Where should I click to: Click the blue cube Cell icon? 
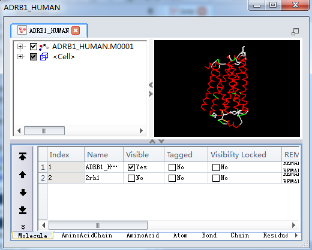[44, 57]
